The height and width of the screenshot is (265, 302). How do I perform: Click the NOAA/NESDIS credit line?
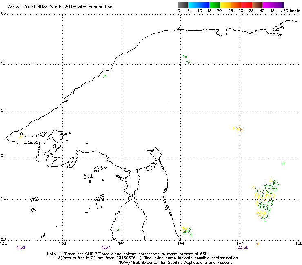[x=176, y=263]
